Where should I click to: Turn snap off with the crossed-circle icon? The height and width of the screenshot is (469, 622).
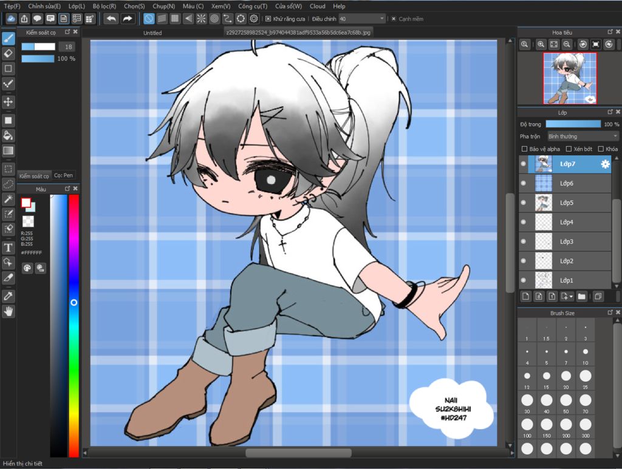[149, 19]
